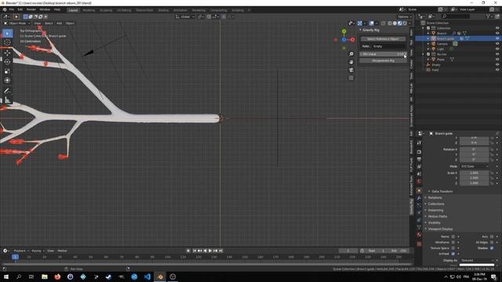The height and width of the screenshot is (282, 502).
Task: Expand the Delta Transform panel
Action: [x=442, y=191]
